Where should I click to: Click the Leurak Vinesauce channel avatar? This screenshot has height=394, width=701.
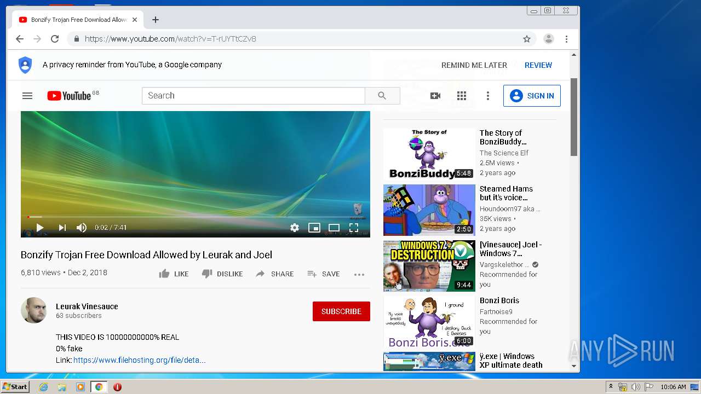(34, 310)
